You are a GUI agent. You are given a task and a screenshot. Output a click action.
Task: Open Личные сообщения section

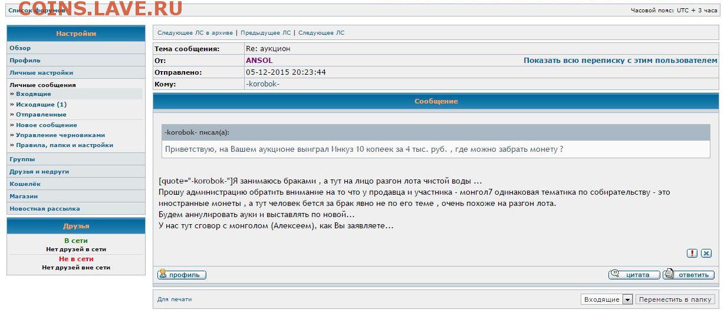[42, 85]
